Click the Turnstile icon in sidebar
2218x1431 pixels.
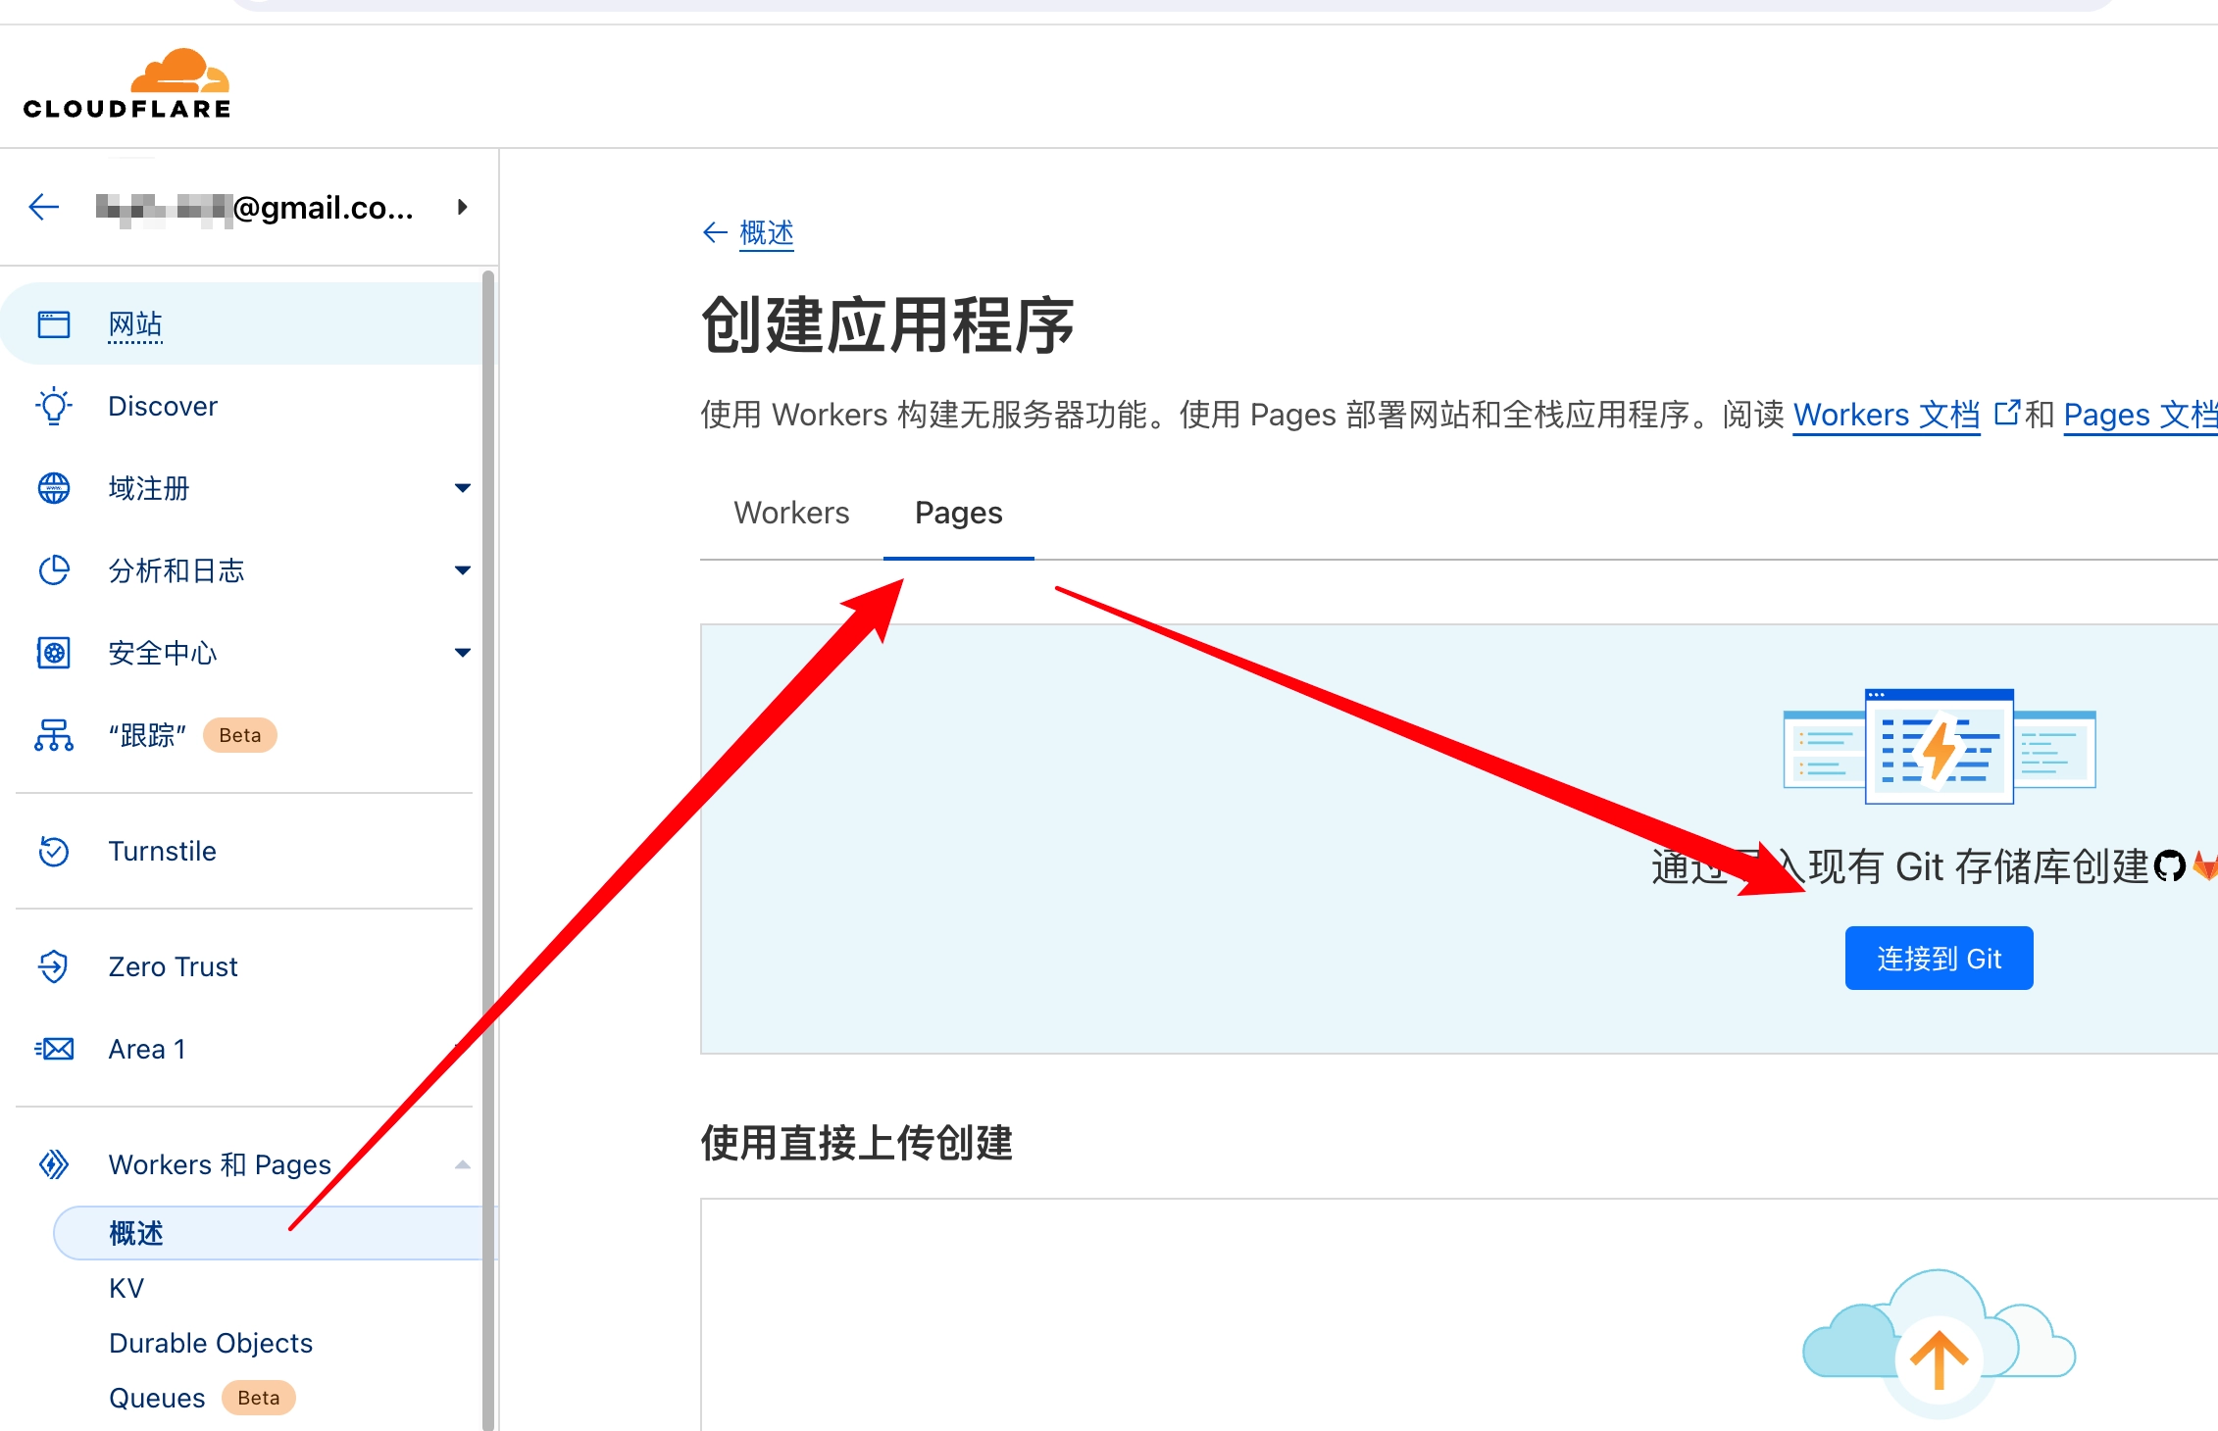[54, 851]
